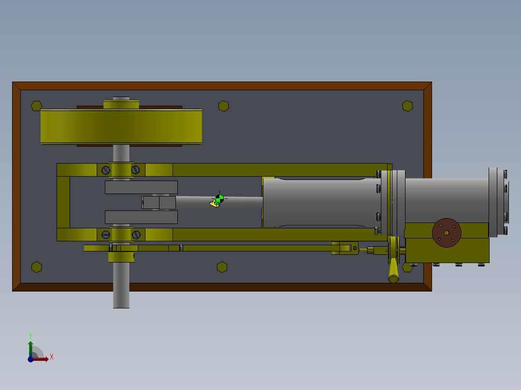Image resolution: width=521 pixels, height=390 pixels.
Task: Select the upper yellow frame rail
Action: tap(279, 170)
